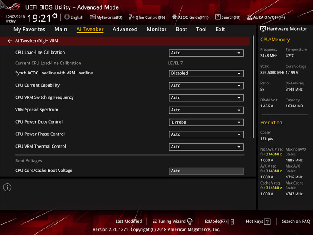This screenshot has width=313, height=235.
Task: Expand the CPU Power Phase Control dropdown
Action: [x=206, y=134]
